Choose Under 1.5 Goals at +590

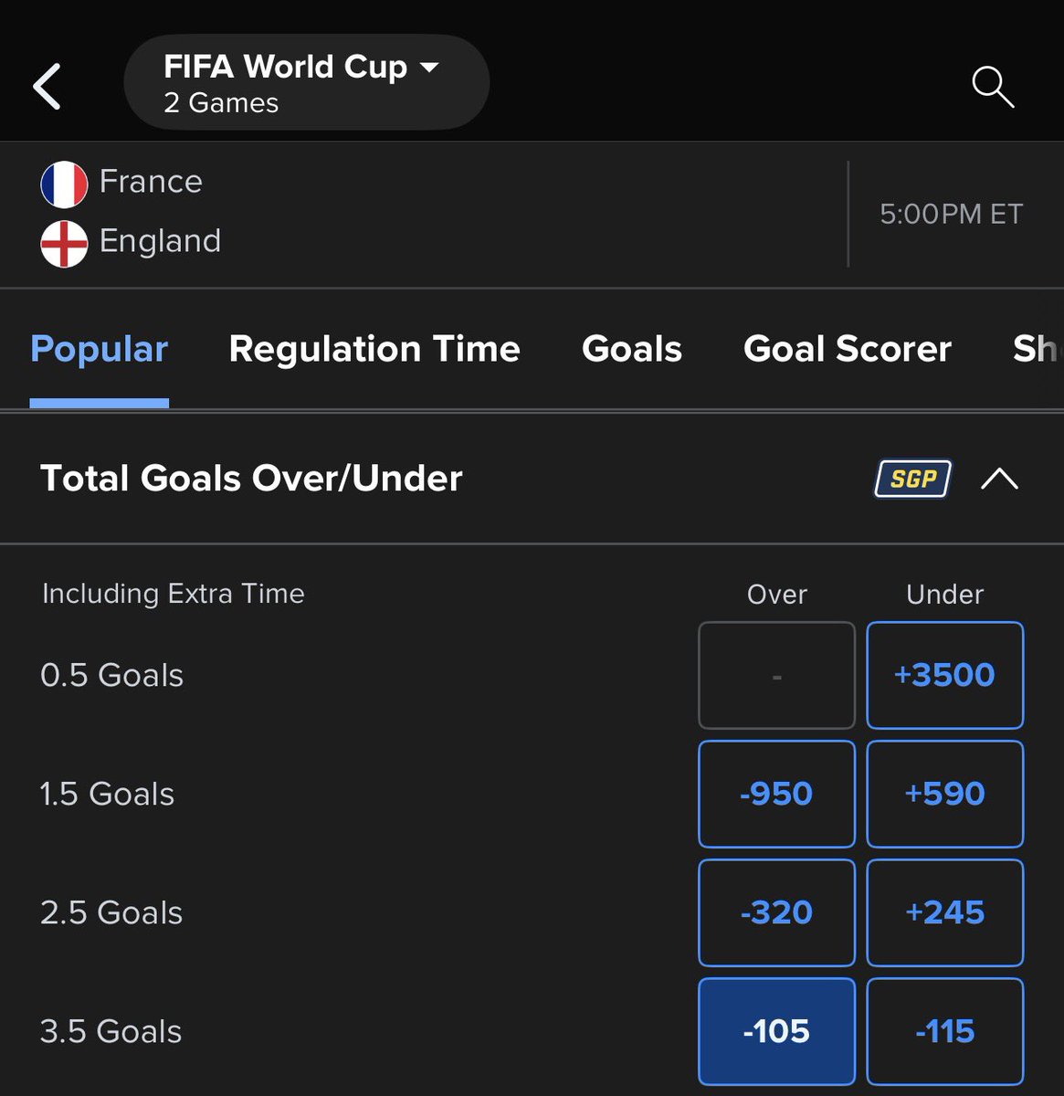point(945,794)
